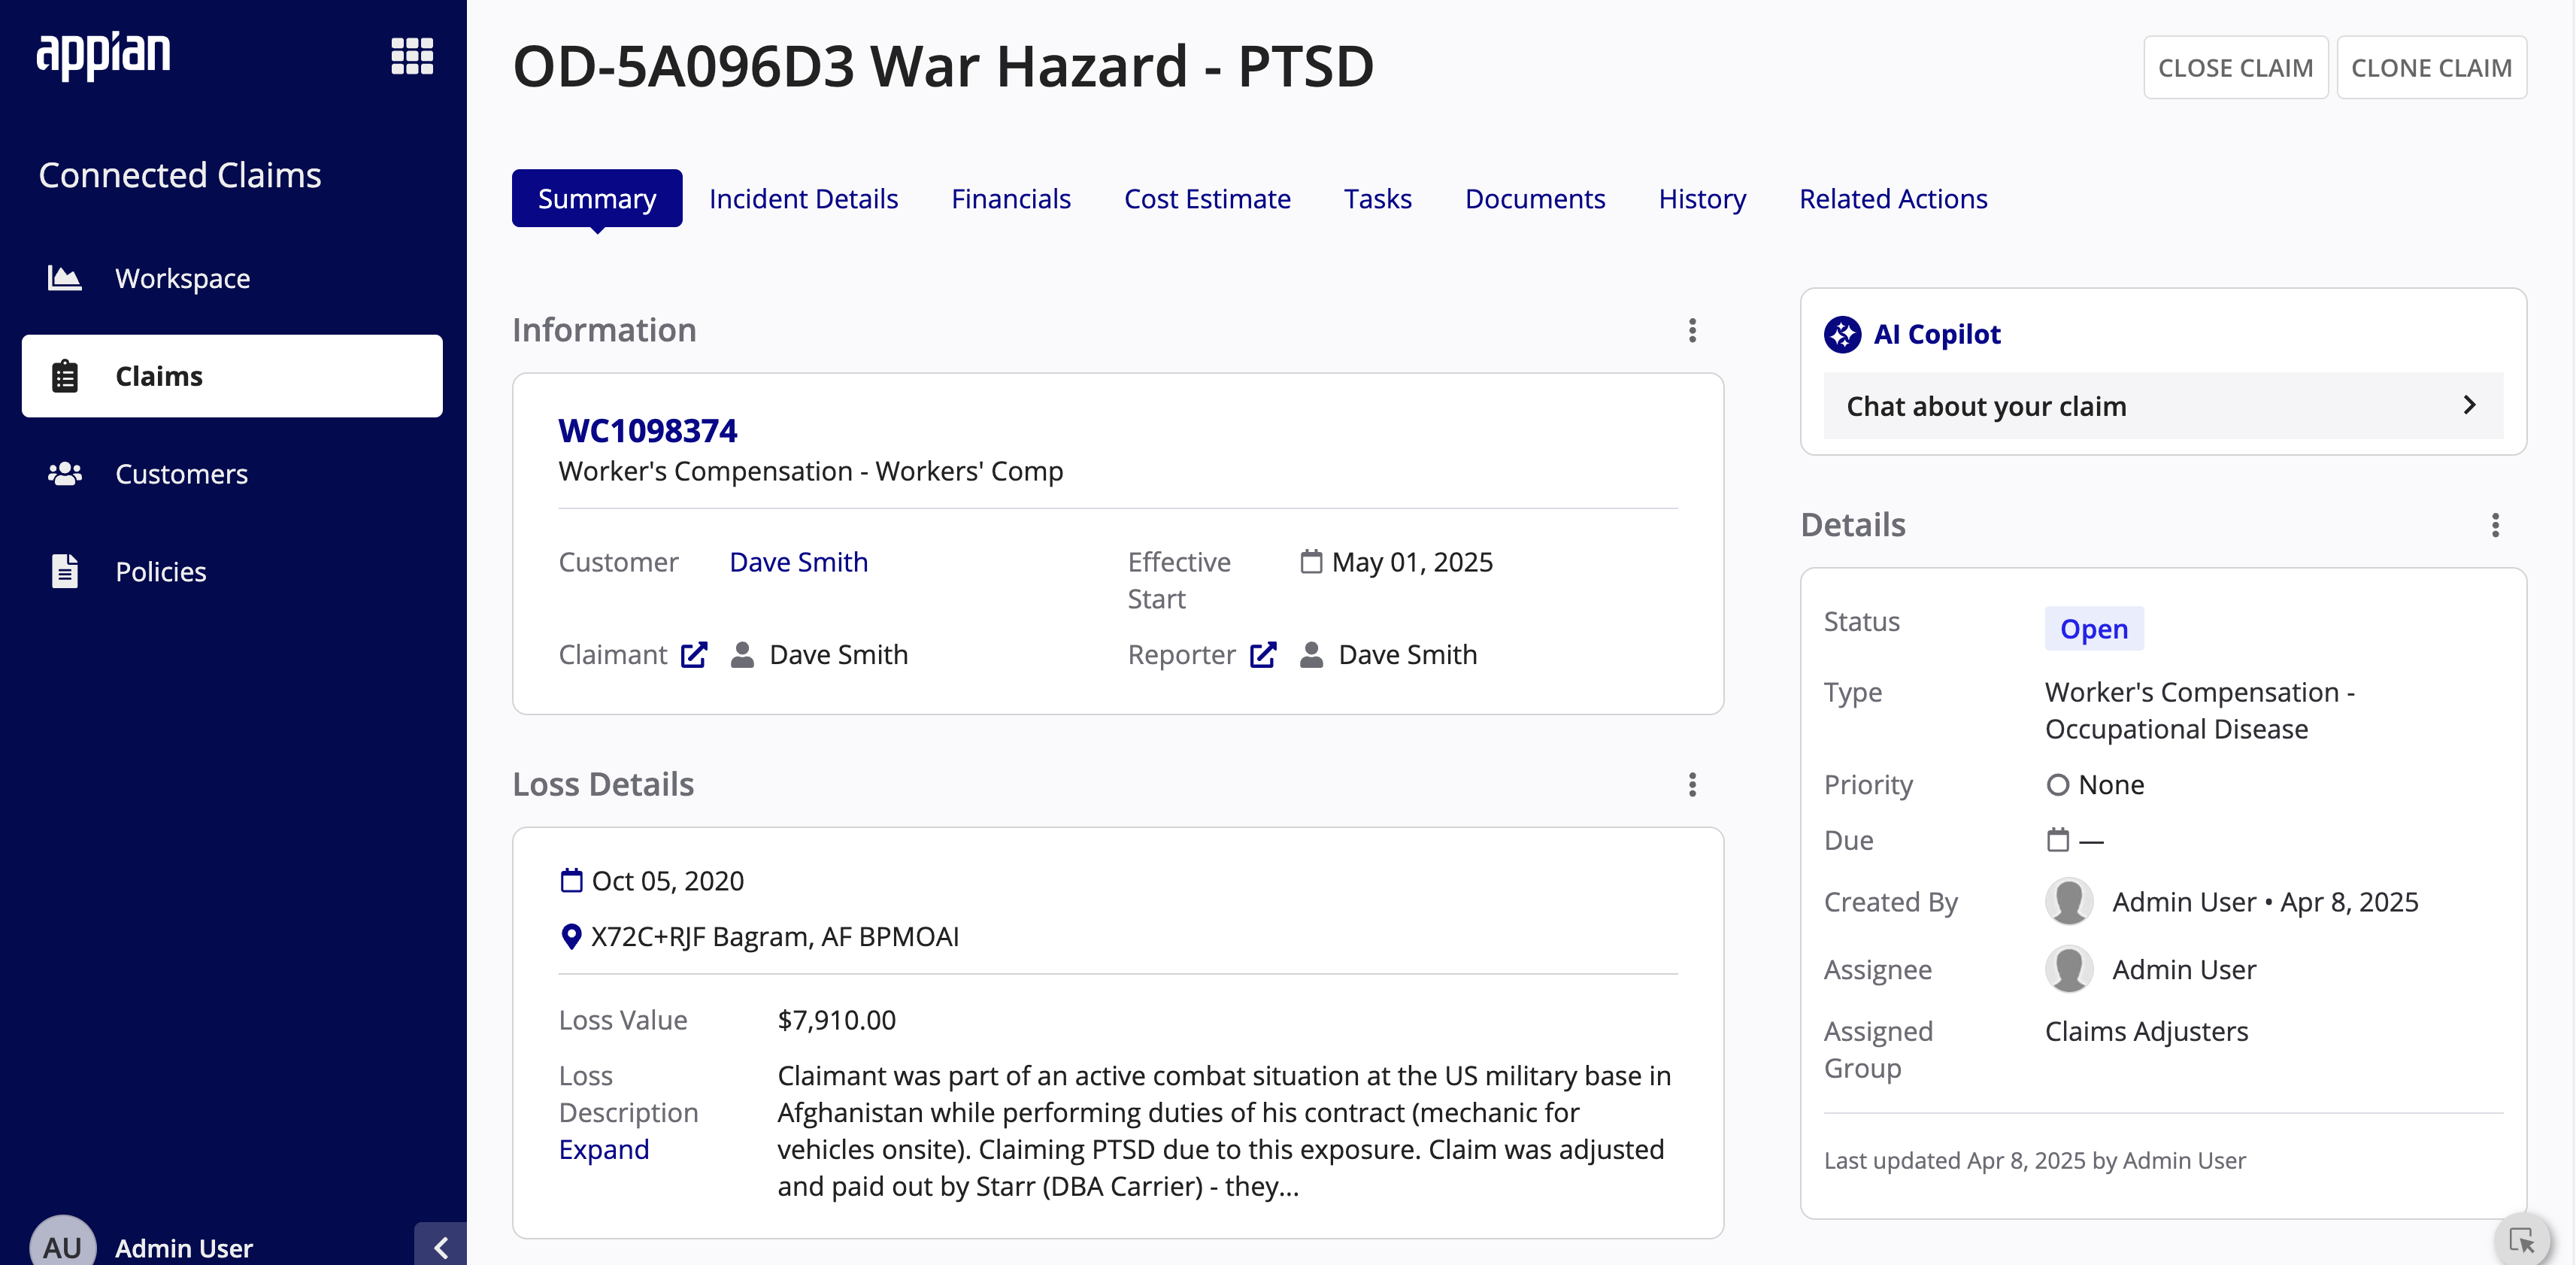Open the apps grid launcher icon

[412, 56]
